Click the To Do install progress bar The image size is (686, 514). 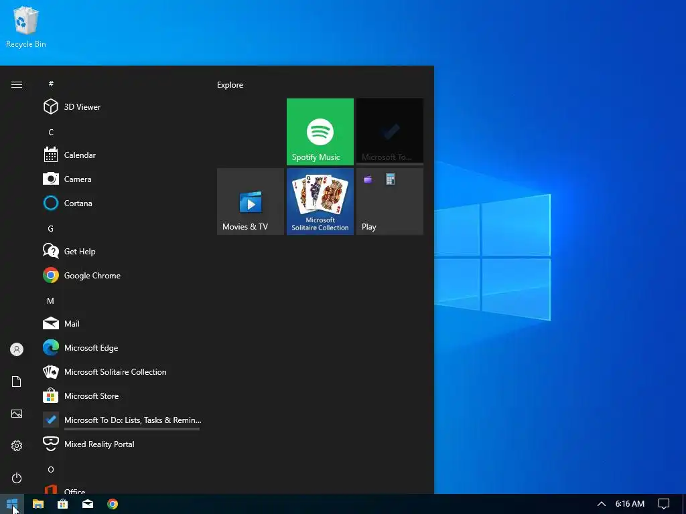(x=132, y=429)
